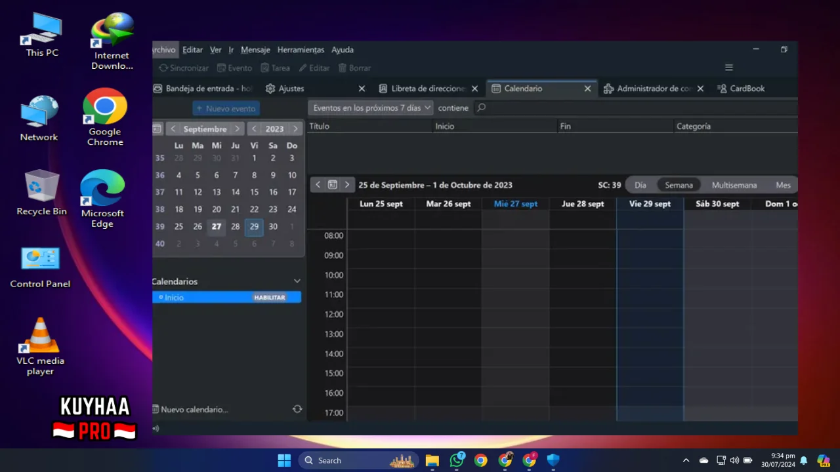Click the Borrar trash toolbar button
Viewport: 840px width, 472px height.
(354, 68)
